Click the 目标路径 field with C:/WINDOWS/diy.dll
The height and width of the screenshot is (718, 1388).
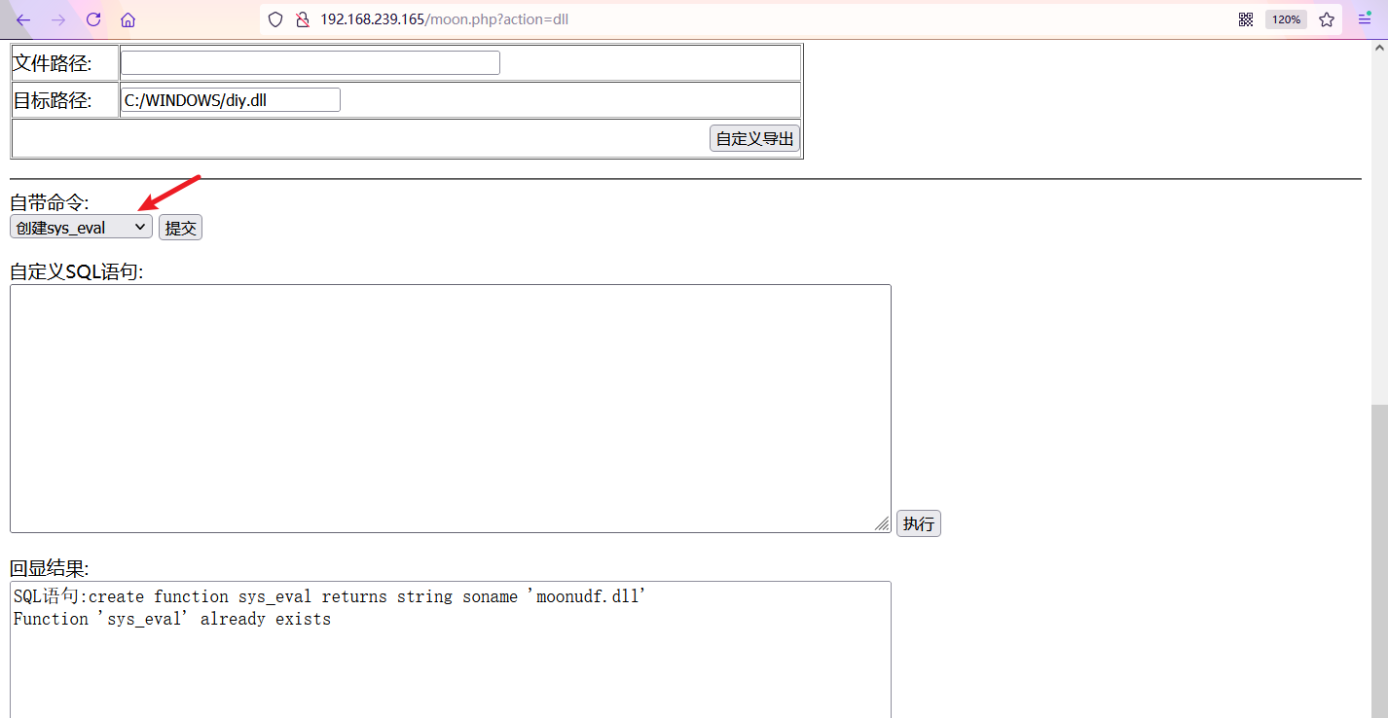tap(231, 99)
